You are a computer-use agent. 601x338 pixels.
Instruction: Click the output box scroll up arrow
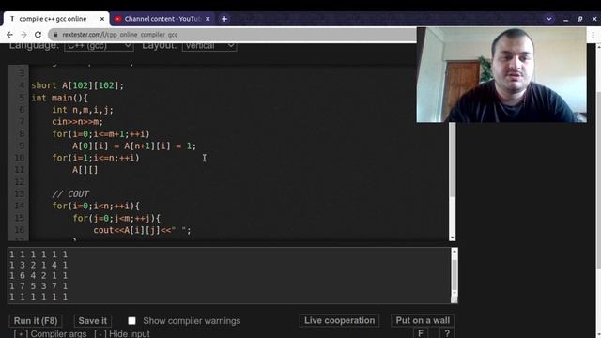455,252
